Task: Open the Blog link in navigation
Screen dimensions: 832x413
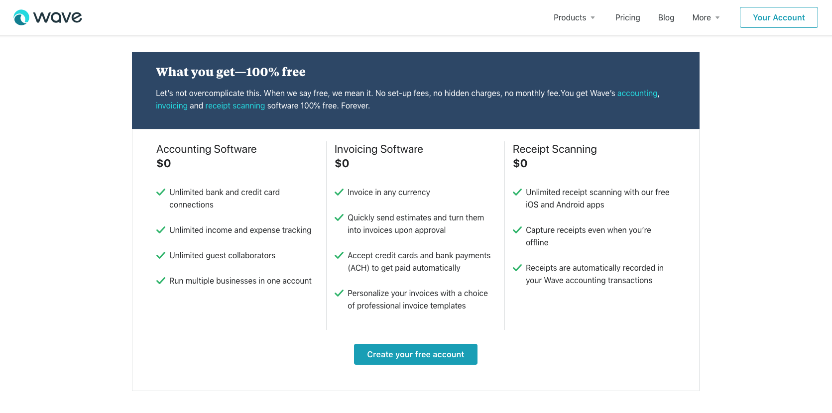Action: (666, 17)
